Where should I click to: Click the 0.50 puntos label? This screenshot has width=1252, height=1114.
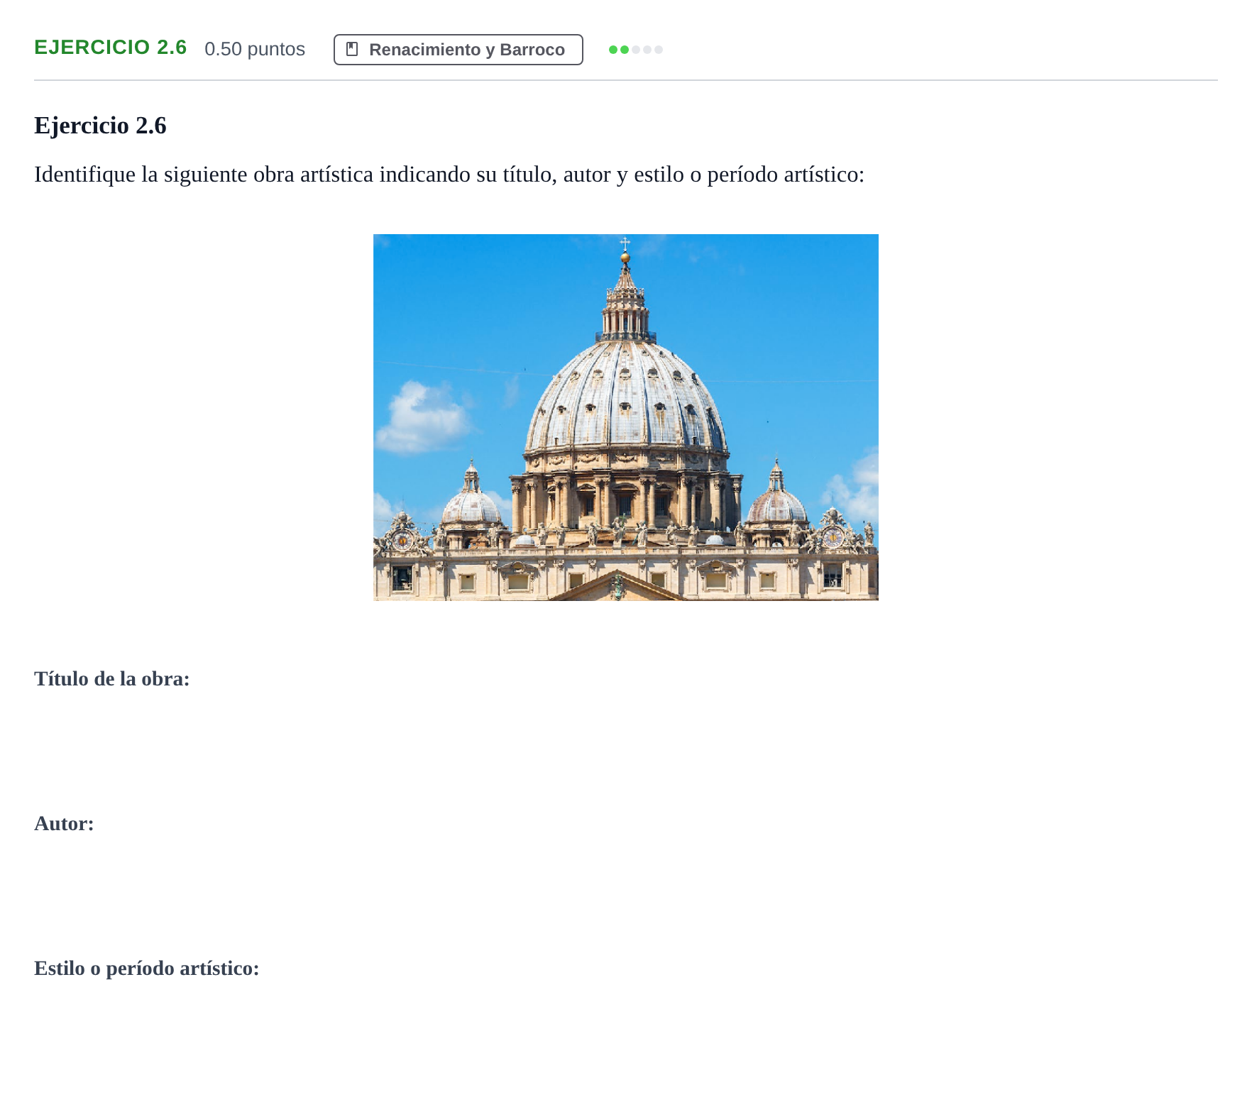255,49
